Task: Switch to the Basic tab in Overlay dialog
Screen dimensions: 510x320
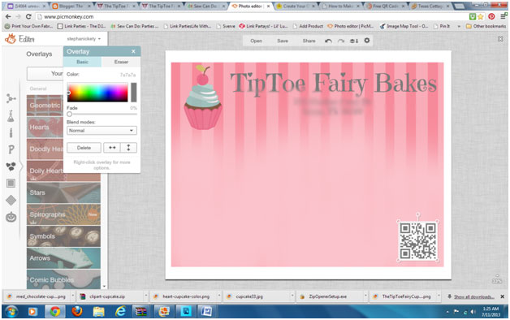Action: pyautogui.click(x=82, y=62)
